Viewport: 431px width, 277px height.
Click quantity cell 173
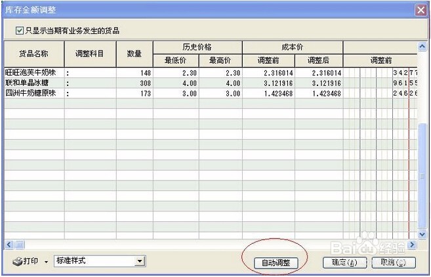(x=134, y=93)
